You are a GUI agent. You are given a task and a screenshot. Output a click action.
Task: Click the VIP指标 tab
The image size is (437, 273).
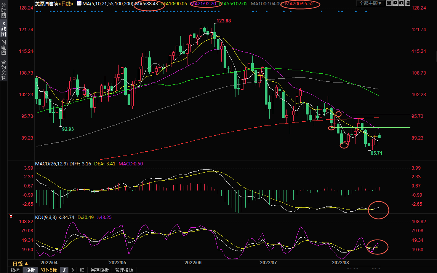tap(49, 270)
